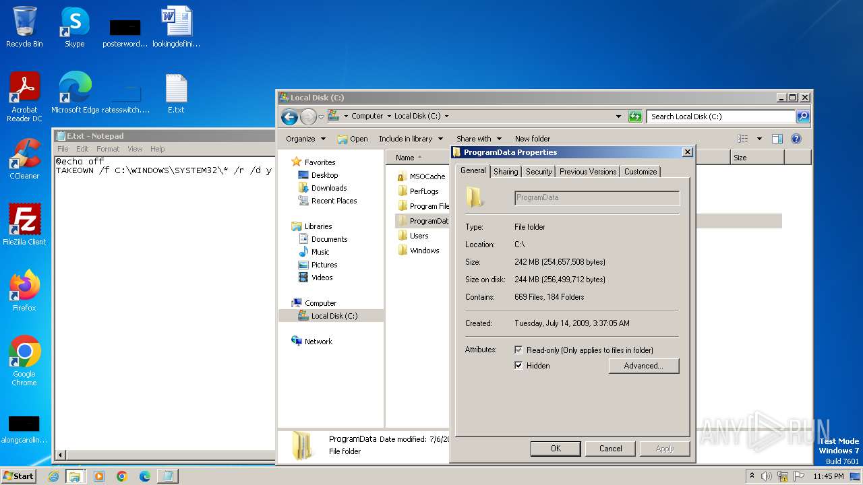The height and width of the screenshot is (485, 863).
Task: Launch Microsoft Edge desktop shortcut
Action: (x=75, y=93)
